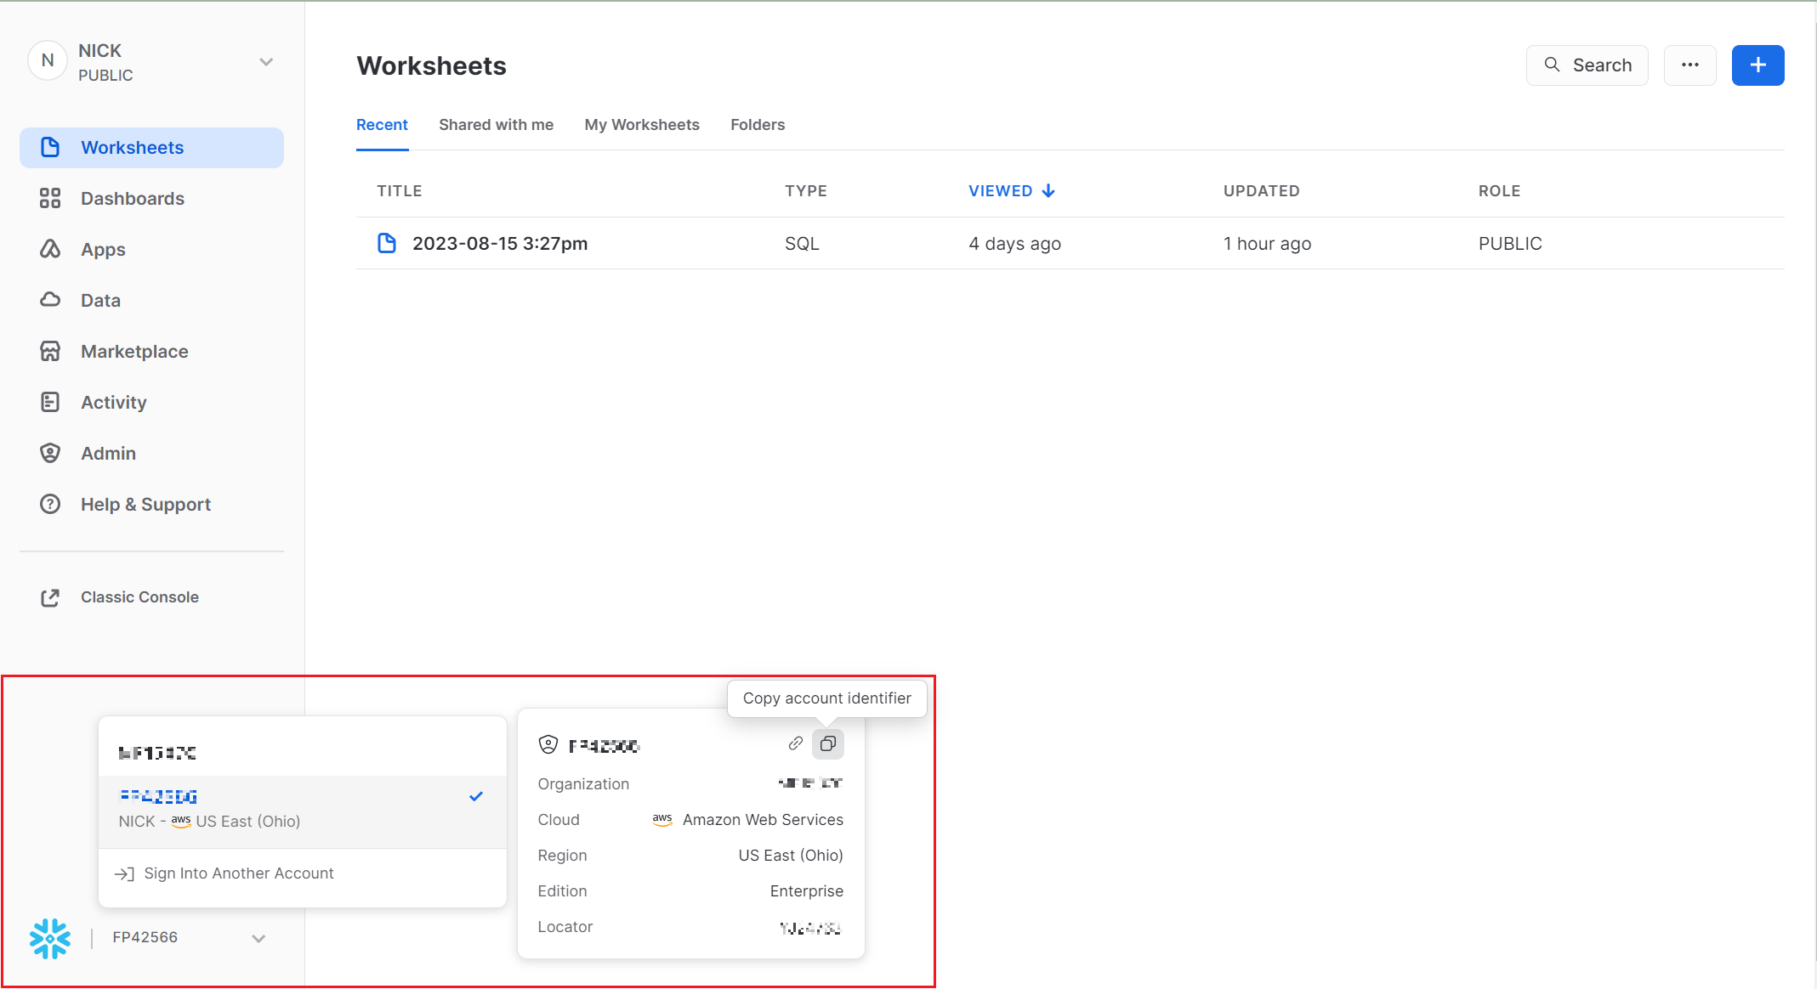Switch to the My Worksheets tab

tap(641, 124)
